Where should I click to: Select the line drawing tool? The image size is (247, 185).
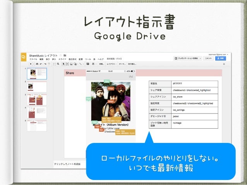81,64
